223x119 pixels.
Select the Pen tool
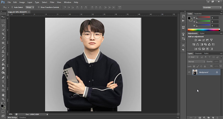[3, 78]
